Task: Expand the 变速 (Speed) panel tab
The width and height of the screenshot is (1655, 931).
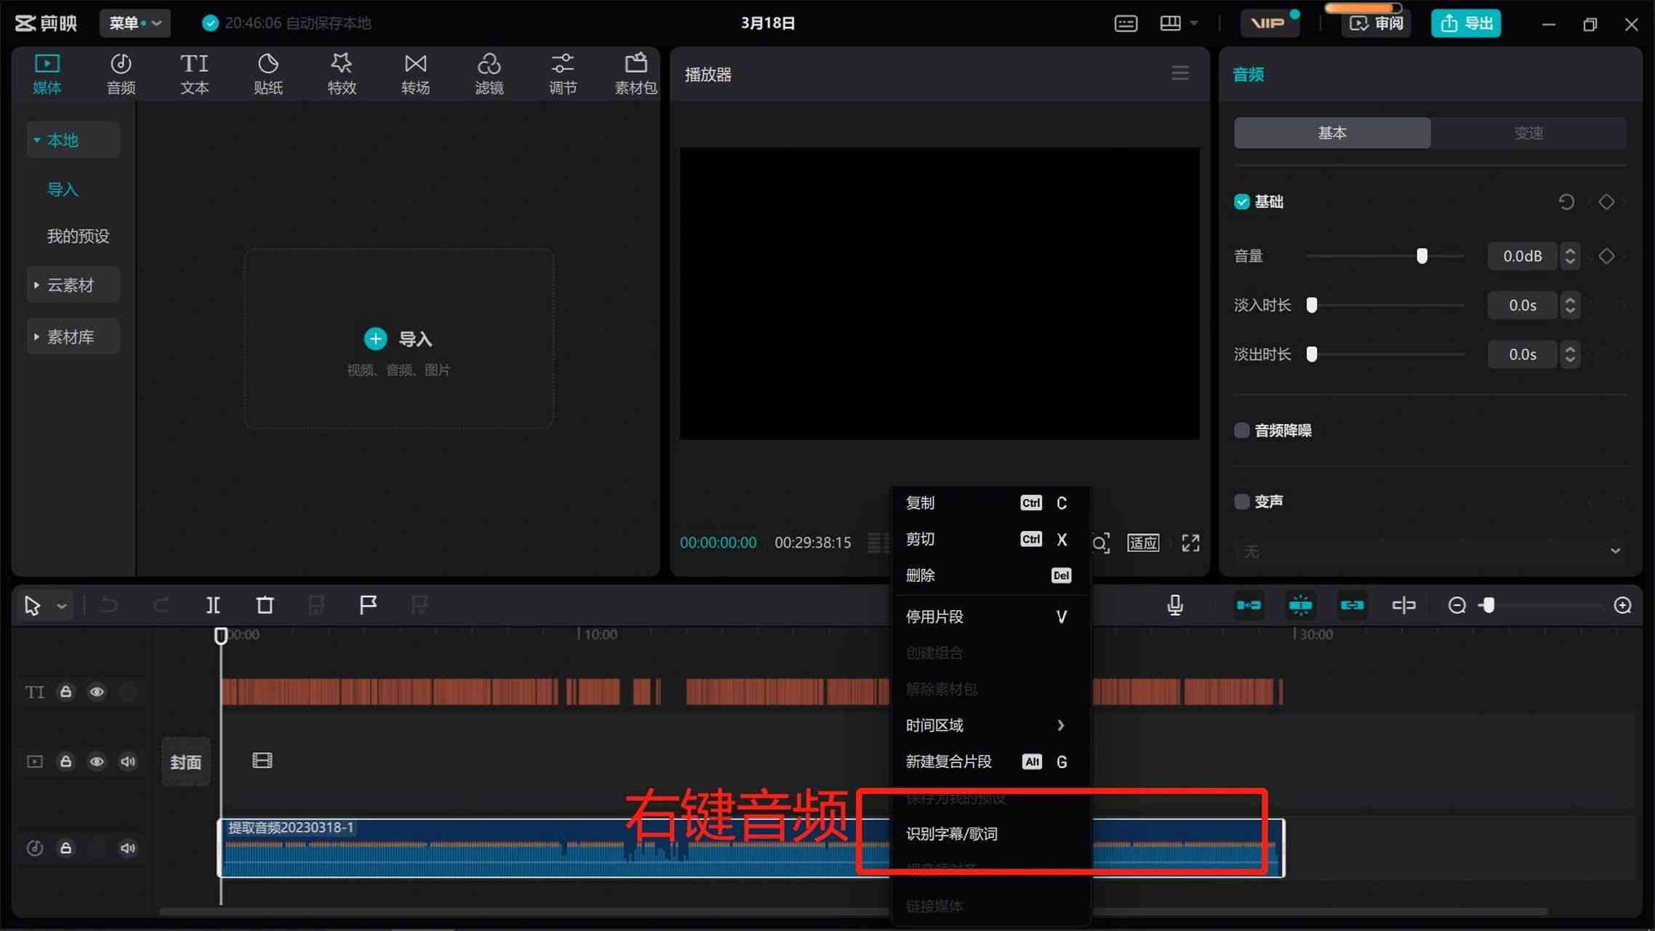Action: (1528, 133)
